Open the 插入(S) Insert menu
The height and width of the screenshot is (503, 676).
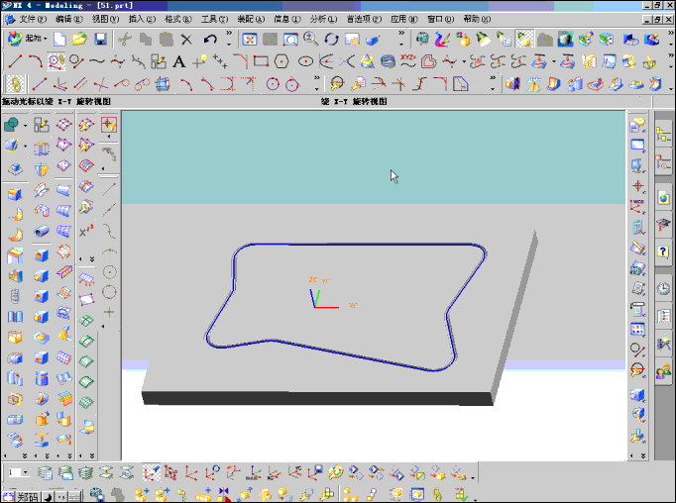coord(142,19)
